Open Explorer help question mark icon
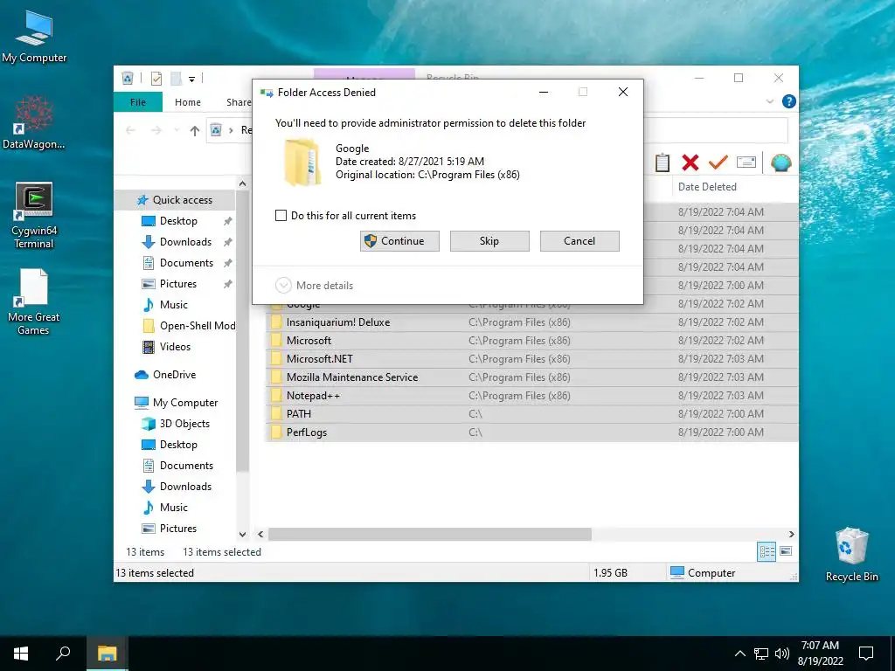895x671 pixels. click(789, 101)
